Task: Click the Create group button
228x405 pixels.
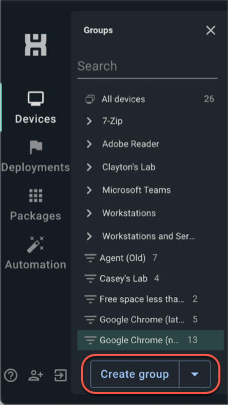Action: click(x=134, y=374)
